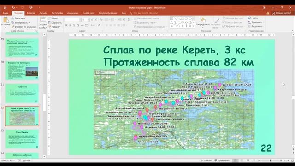Image resolution: width=295 pixels, height=166 pixels.
Task: Toggle Italic formatting
Action: 70,25
